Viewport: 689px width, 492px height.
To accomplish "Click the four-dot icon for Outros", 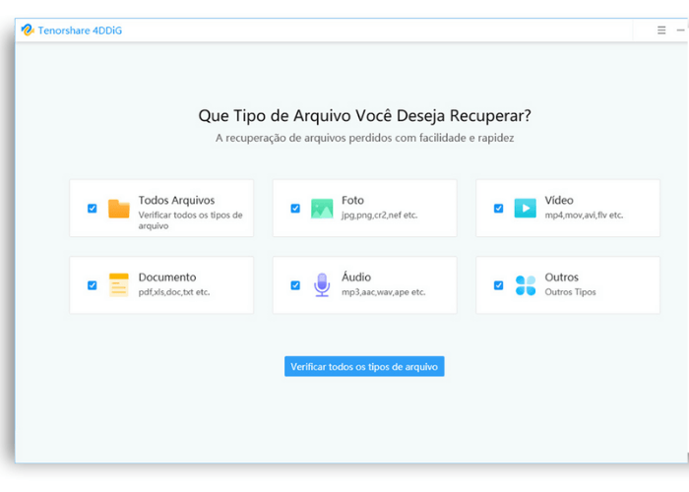I will pos(525,285).
